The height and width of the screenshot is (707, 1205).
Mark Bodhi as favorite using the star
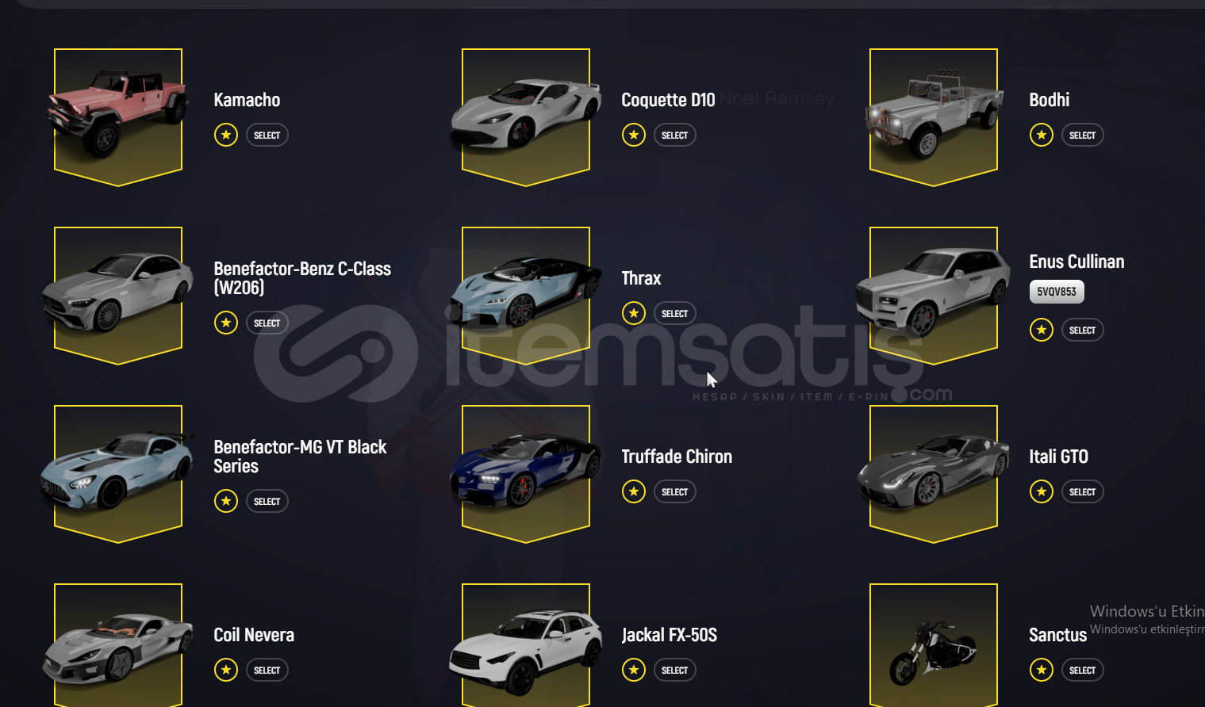click(x=1042, y=135)
